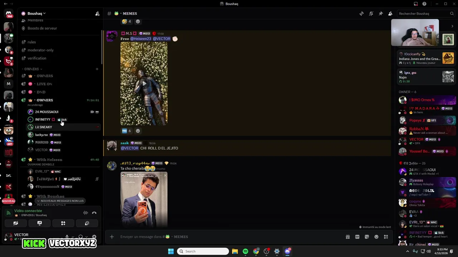Click the laughing emoji reaction with count 4
The image size is (458, 257).
tap(126, 21)
